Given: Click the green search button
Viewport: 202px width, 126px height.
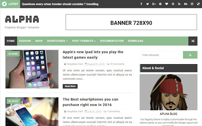Looking at the screenshot, I should 190,55.
